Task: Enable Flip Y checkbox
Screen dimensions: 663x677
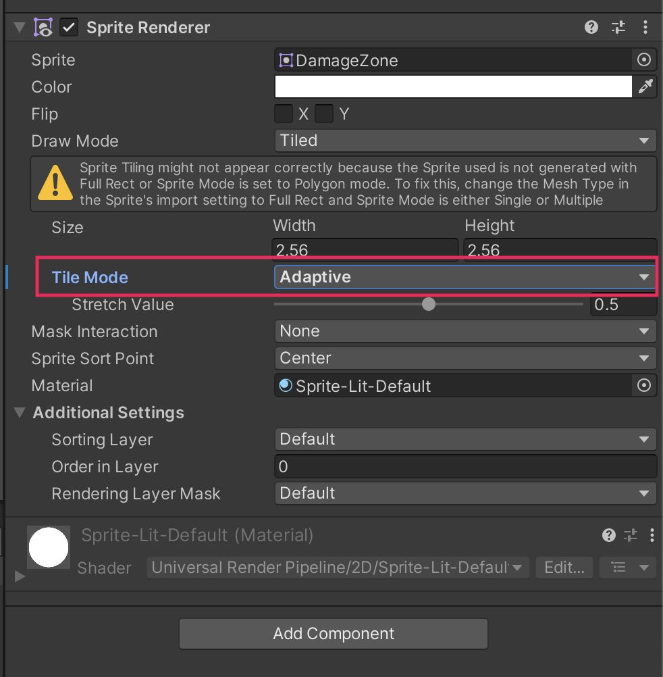Action: 325,114
